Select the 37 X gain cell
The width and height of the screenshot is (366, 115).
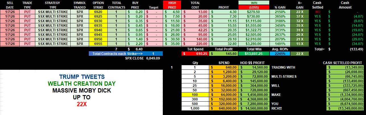[x=300, y=17]
